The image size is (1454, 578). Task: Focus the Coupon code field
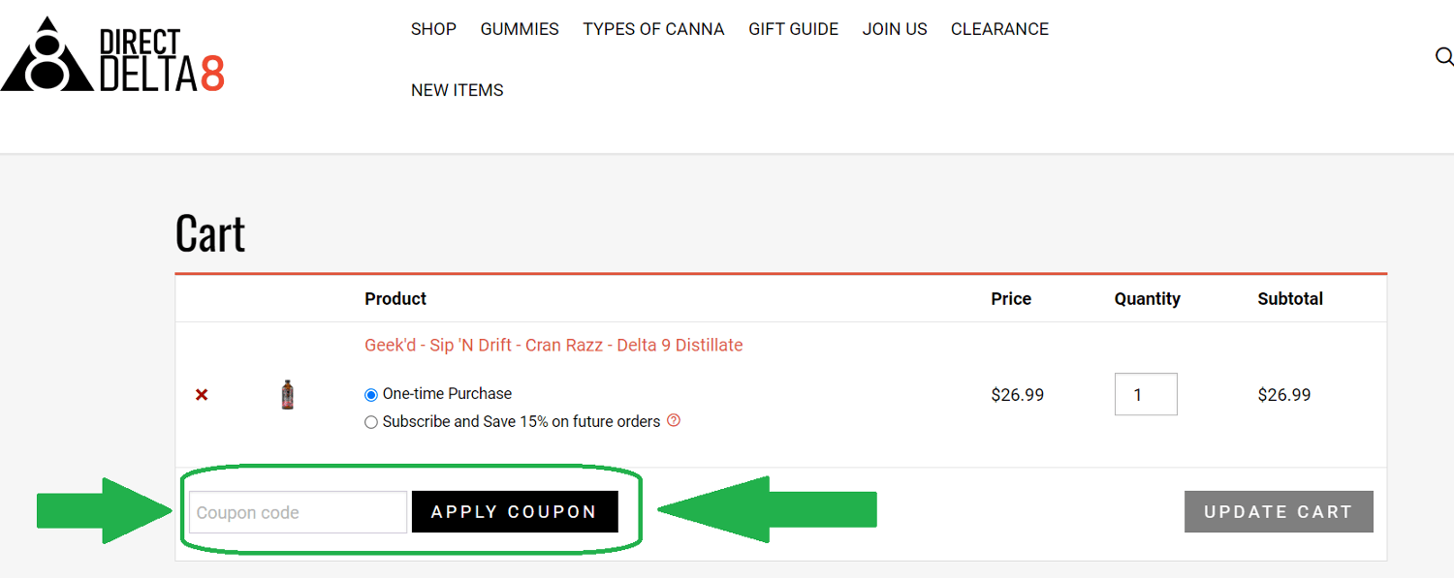click(298, 512)
